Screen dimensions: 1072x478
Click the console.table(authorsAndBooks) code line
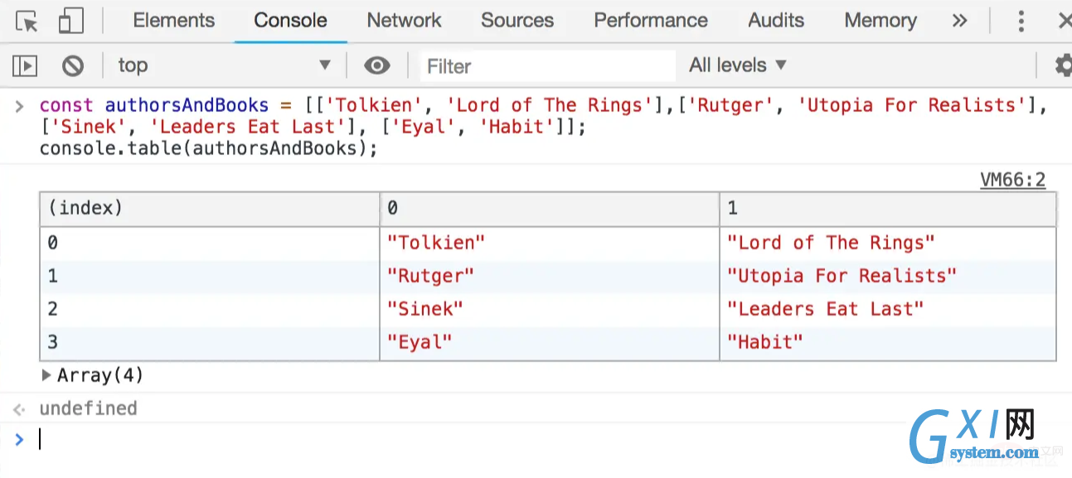tap(208, 149)
